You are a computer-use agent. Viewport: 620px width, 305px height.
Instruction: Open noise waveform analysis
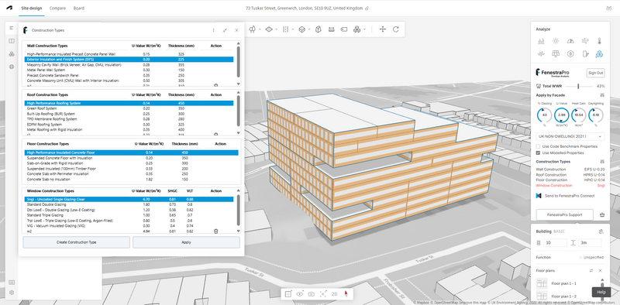pyautogui.click(x=541, y=53)
